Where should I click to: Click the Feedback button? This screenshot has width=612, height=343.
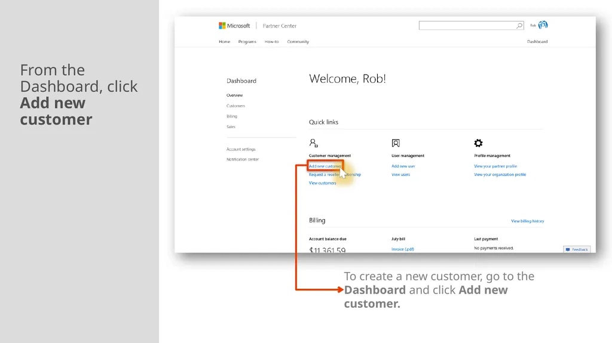click(x=577, y=249)
